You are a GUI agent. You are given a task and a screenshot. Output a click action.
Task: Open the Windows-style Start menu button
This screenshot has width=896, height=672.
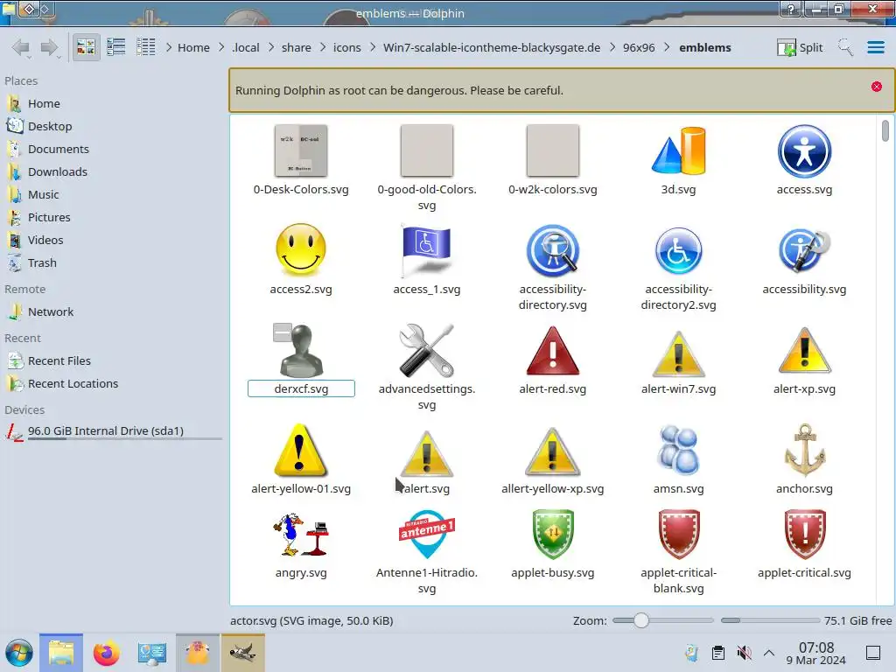point(19,653)
